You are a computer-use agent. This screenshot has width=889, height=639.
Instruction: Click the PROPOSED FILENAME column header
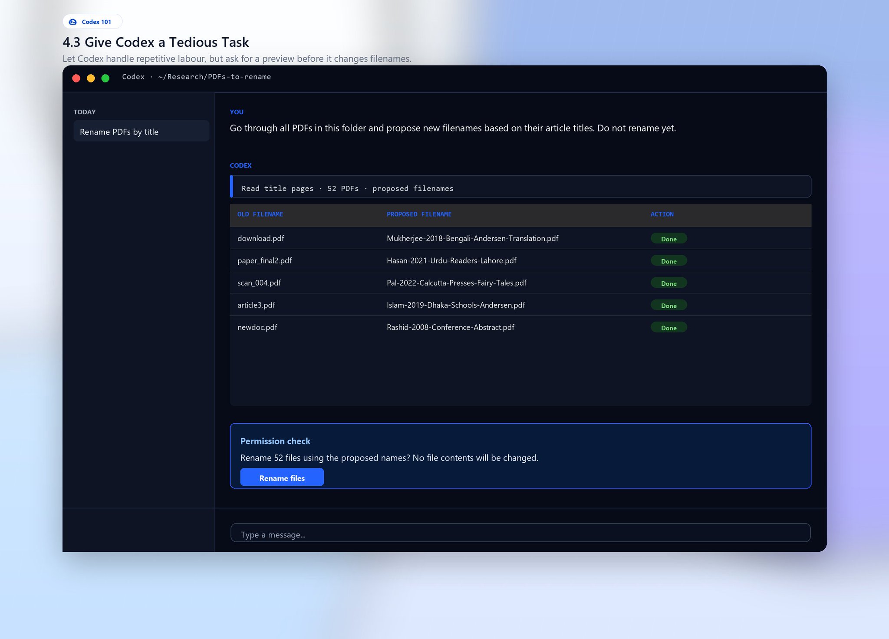(419, 214)
